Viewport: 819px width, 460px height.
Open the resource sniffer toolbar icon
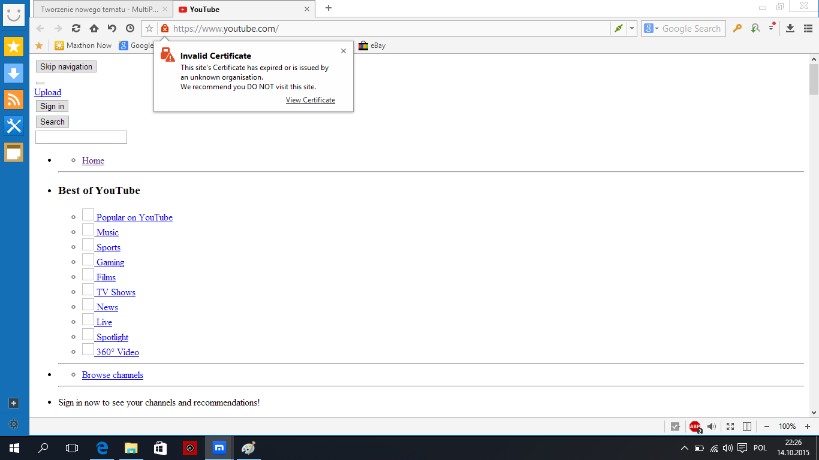click(x=755, y=28)
